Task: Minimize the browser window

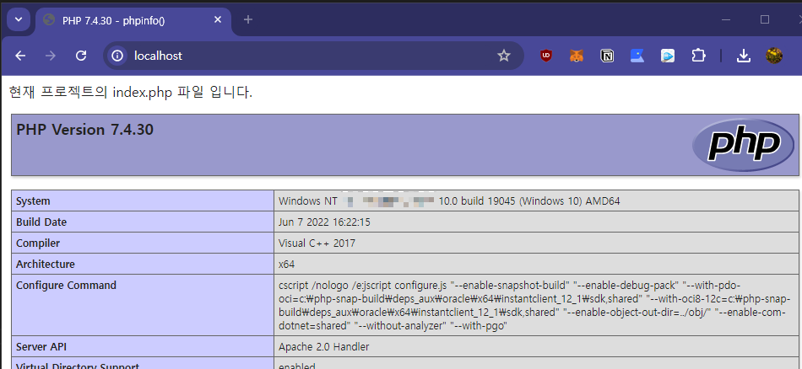Action: pos(726,19)
